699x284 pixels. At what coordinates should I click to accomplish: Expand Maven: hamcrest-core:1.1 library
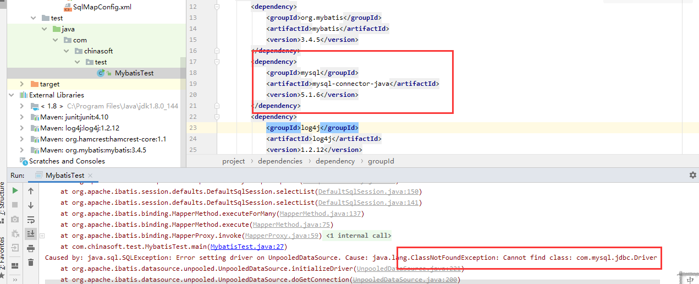coord(22,139)
